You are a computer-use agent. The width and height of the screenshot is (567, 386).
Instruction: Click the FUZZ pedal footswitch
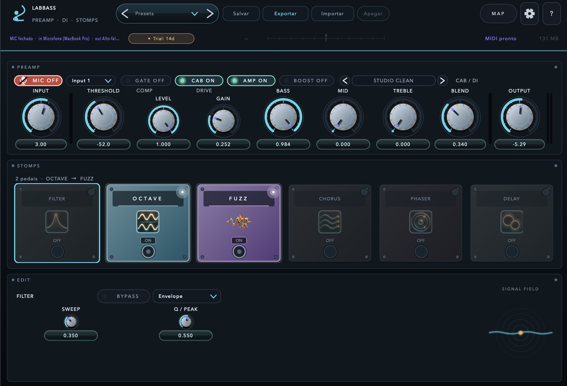pyautogui.click(x=239, y=252)
